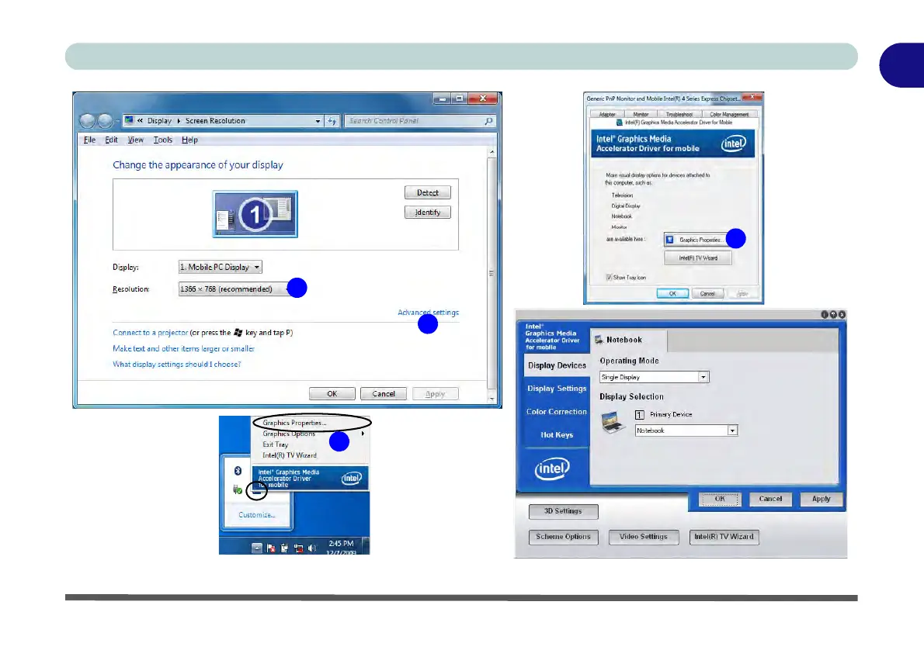This screenshot has width=924, height=650.
Task: Click the info icon atop Intel control panel
Action: coord(825,315)
